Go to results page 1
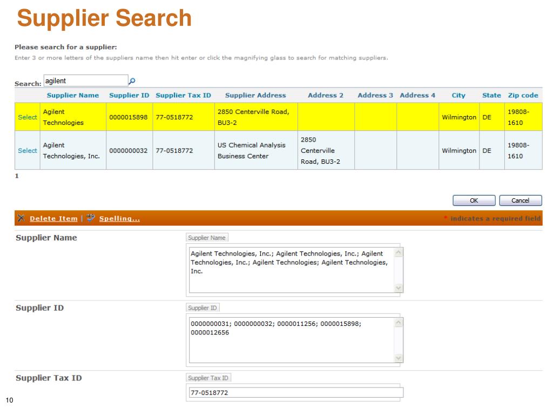The image size is (553, 415). (17, 176)
